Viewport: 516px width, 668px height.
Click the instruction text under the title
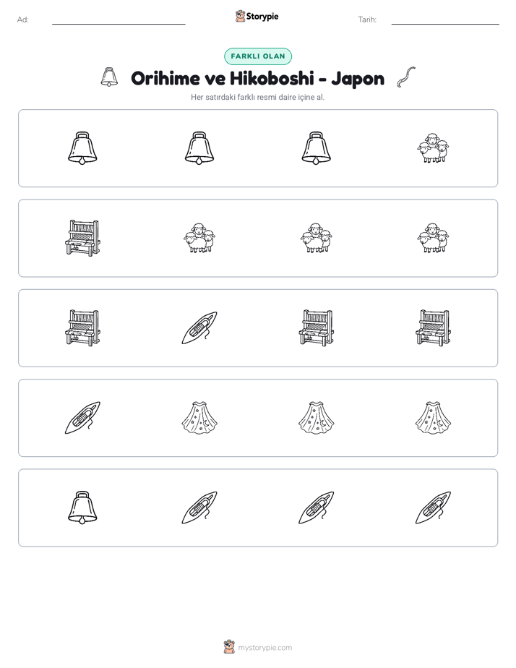point(257,97)
